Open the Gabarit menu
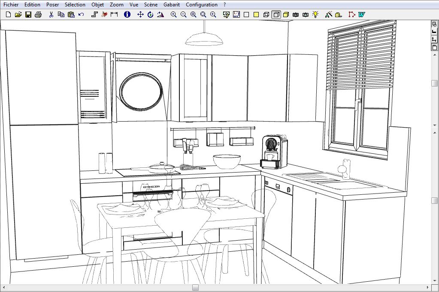Image resolution: width=439 pixels, height=292 pixels. tap(172, 5)
